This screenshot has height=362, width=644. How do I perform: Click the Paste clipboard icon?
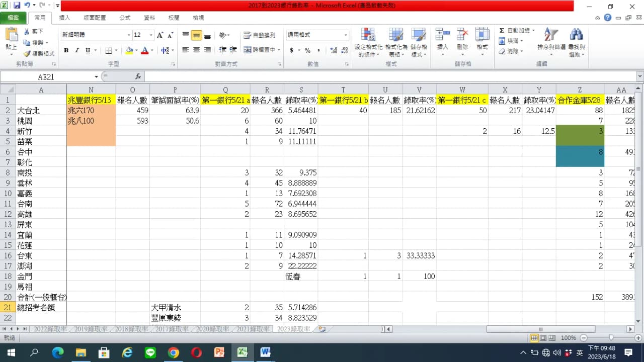click(11, 35)
